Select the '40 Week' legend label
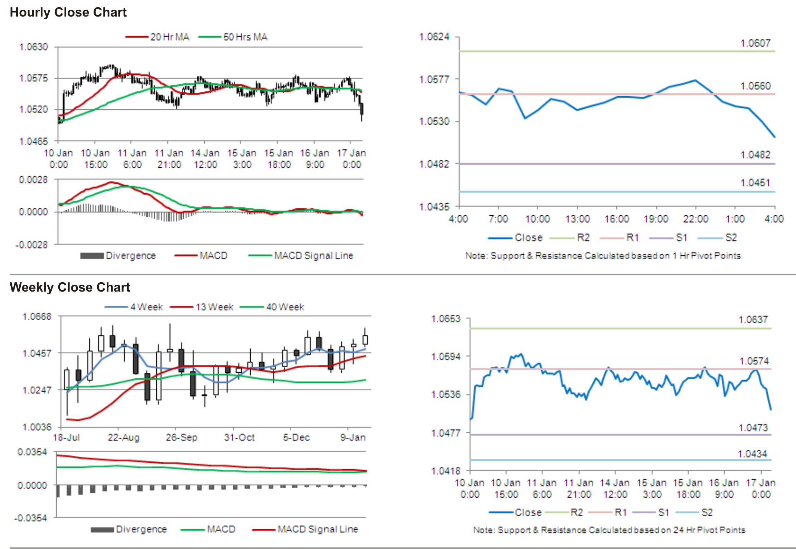This screenshot has height=549, width=796. coord(285,307)
